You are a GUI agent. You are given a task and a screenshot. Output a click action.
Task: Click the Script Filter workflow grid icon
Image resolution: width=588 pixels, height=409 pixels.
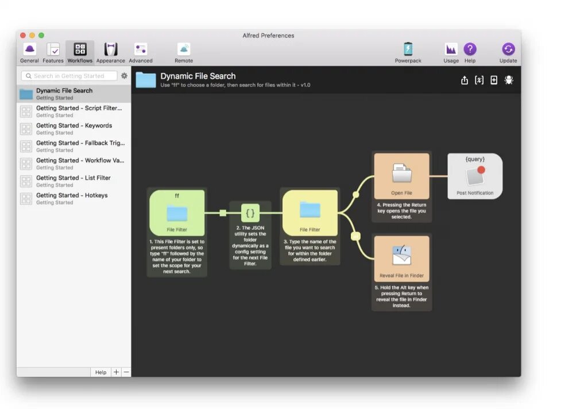(x=26, y=111)
